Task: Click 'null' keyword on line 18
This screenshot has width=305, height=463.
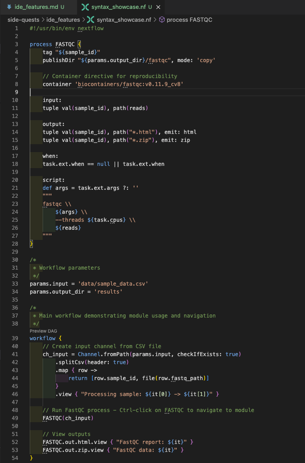Action: click(103, 164)
